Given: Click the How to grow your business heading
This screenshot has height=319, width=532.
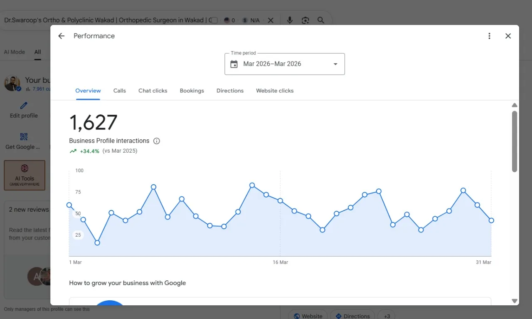Looking at the screenshot, I should (128, 283).
